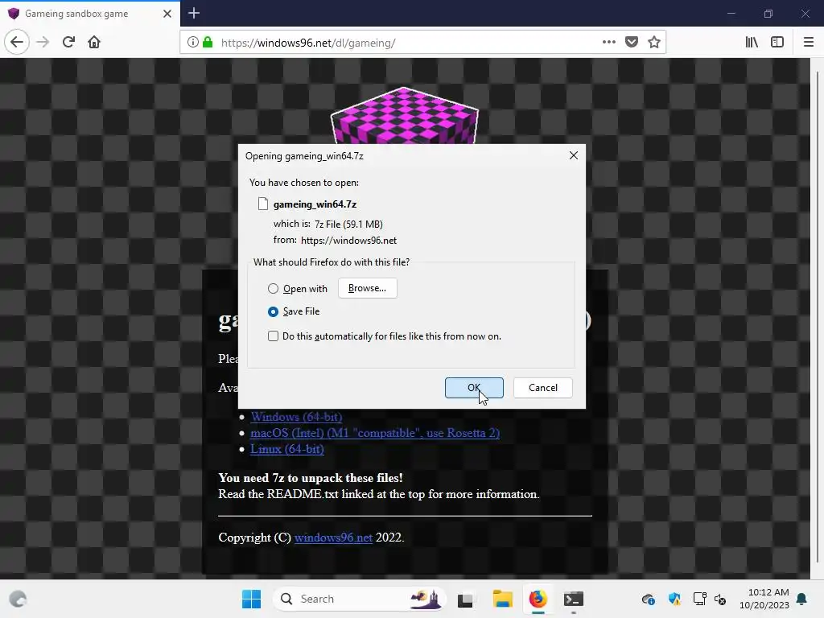Open Windows Security tray icon

coord(674,599)
